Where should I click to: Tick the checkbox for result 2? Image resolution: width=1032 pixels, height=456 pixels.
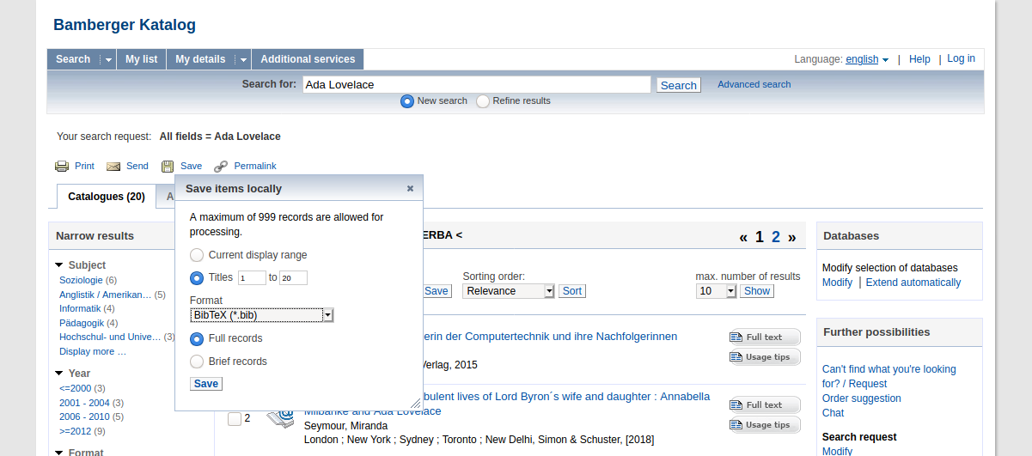pyautogui.click(x=235, y=419)
